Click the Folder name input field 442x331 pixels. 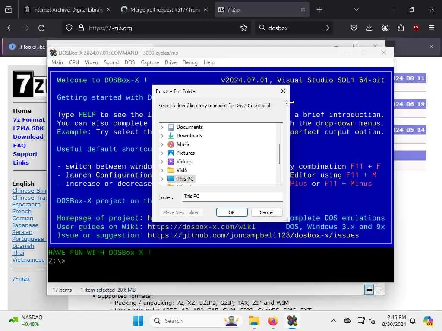(232, 197)
